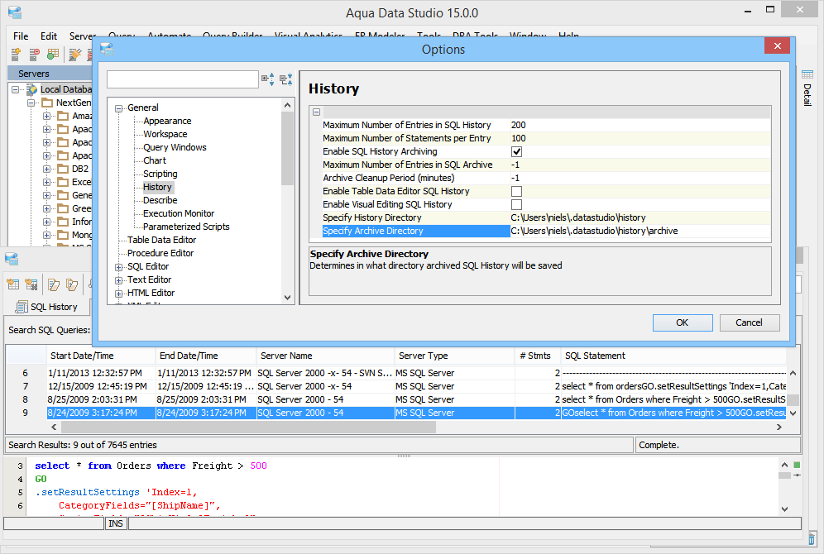Viewport: 824px width, 554px height.
Task: Sort by Server Name column header
Action: coord(325,356)
